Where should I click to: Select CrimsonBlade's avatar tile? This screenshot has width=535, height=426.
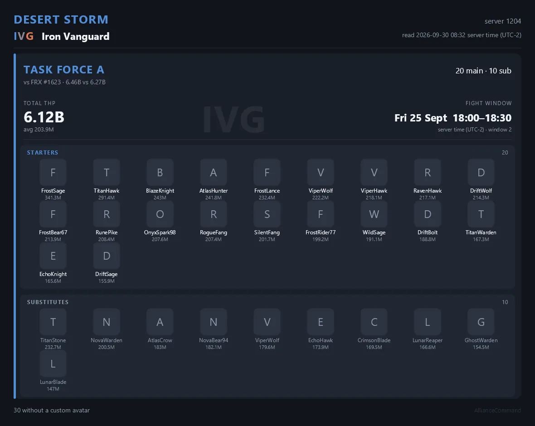[x=374, y=322]
